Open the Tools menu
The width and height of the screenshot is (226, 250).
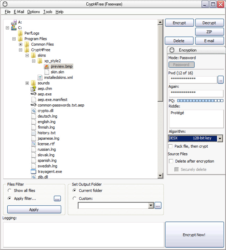[48, 12]
